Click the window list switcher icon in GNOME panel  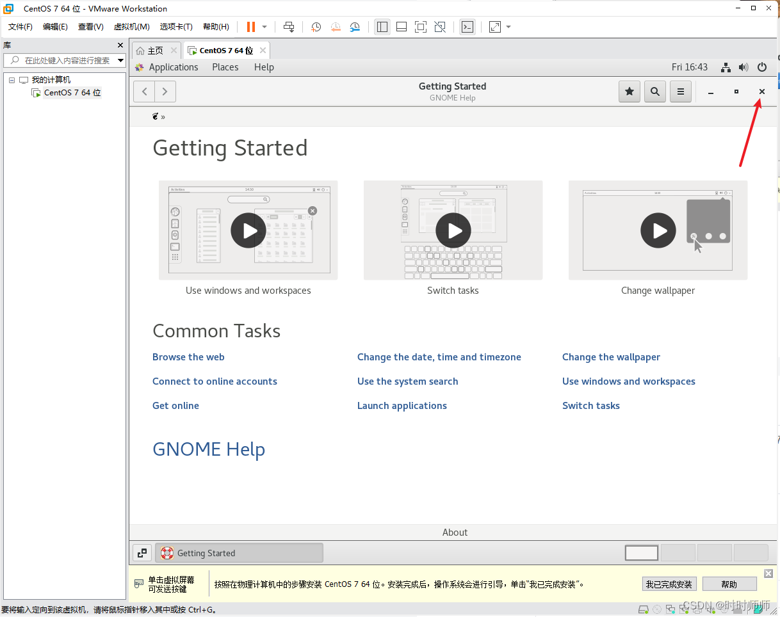pyautogui.click(x=142, y=553)
